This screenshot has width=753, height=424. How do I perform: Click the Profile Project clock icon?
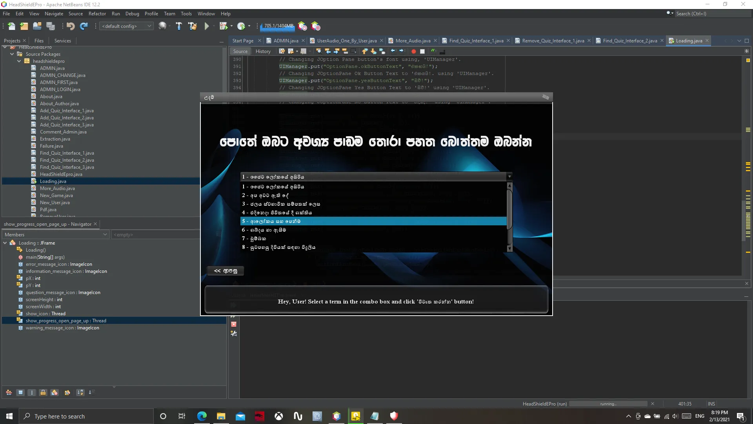tap(241, 26)
